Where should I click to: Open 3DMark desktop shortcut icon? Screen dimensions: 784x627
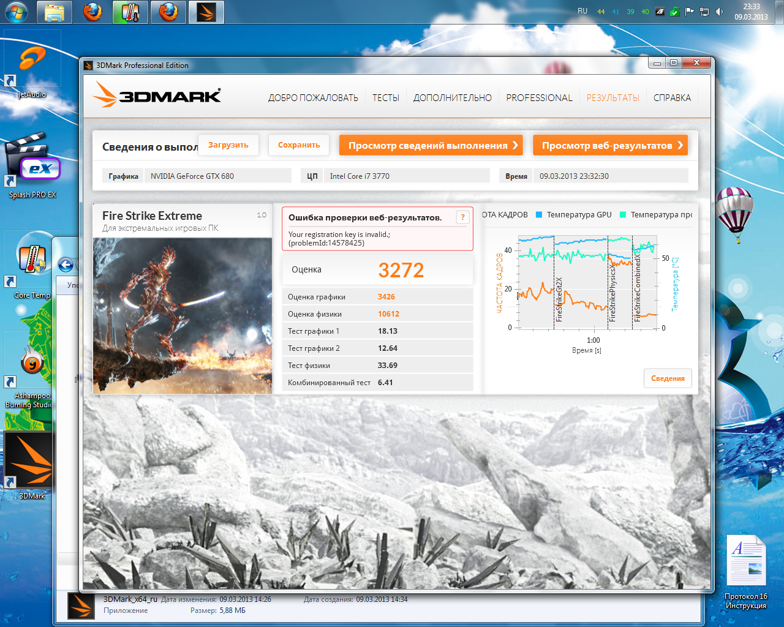coord(28,460)
